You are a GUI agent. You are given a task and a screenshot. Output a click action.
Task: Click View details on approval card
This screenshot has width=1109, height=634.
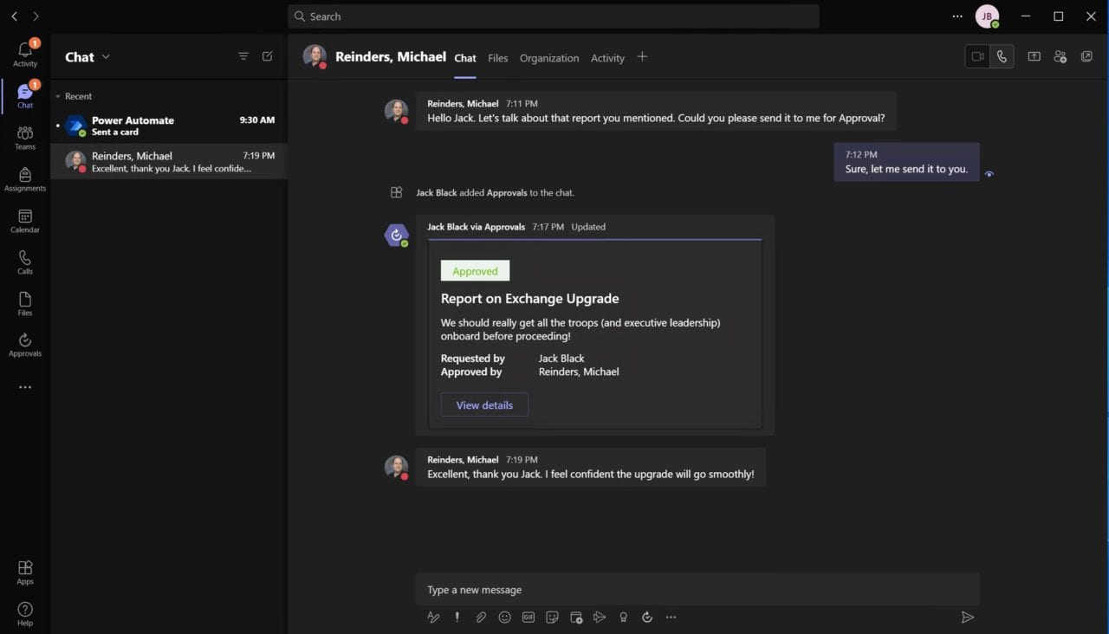pos(484,404)
